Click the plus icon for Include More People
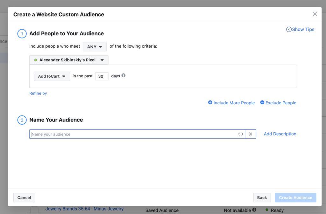326x214 pixels. point(210,102)
